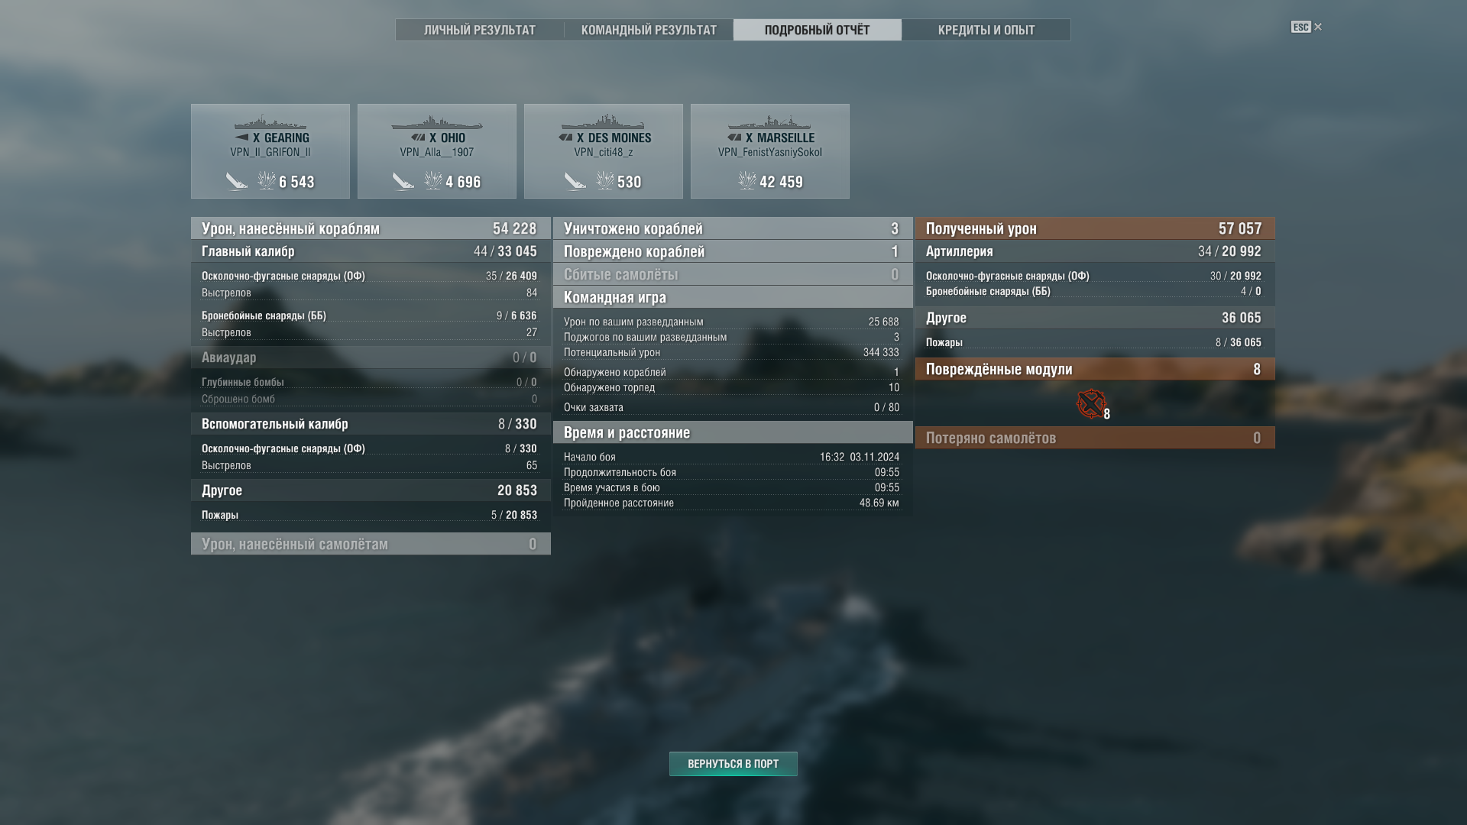This screenshot has height=825, width=1467.
Task: Select the player card VPN_FenistYasniySokol
Action: (x=770, y=151)
